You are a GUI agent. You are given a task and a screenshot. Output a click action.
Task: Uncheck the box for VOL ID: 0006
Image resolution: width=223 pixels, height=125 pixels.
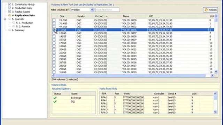(x=54, y=30)
